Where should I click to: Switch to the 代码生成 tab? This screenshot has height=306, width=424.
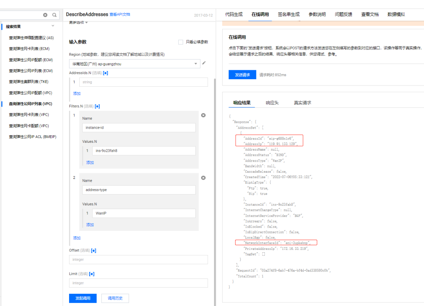click(x=234, y=15)
